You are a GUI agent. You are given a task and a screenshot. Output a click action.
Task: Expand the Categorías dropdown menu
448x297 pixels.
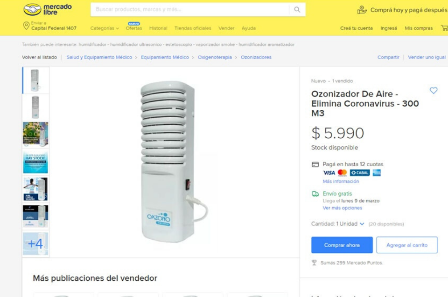click(105, 28)
